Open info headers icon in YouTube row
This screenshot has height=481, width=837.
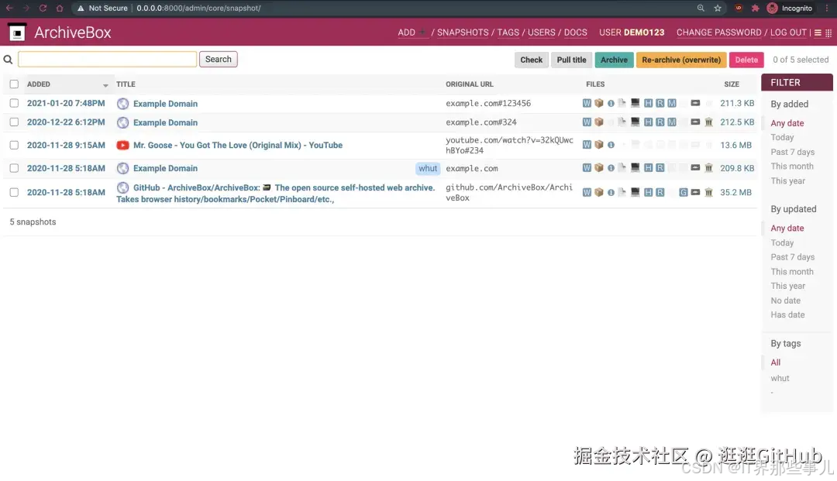(x=611, y=145)
